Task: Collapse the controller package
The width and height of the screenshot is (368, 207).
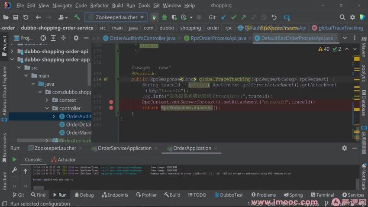Action: [47, 108]
